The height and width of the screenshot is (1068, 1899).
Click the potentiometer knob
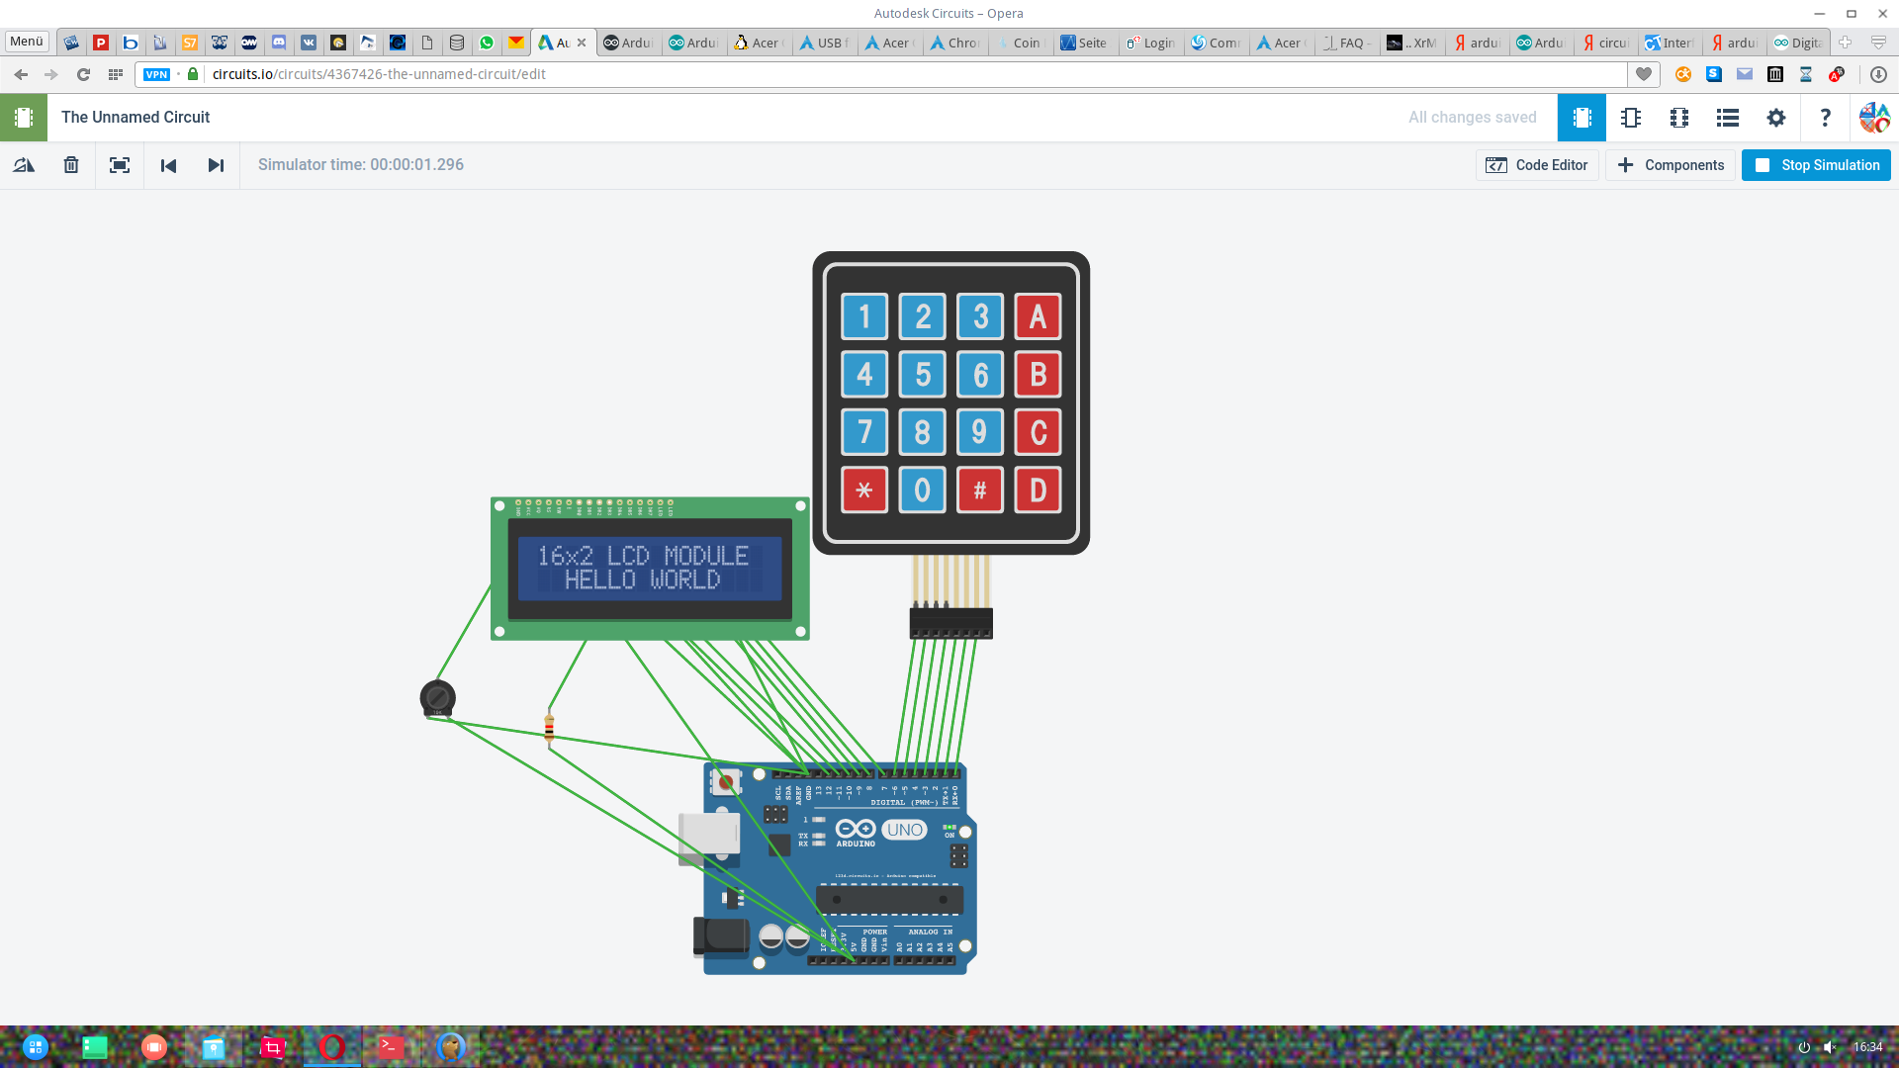437,698
